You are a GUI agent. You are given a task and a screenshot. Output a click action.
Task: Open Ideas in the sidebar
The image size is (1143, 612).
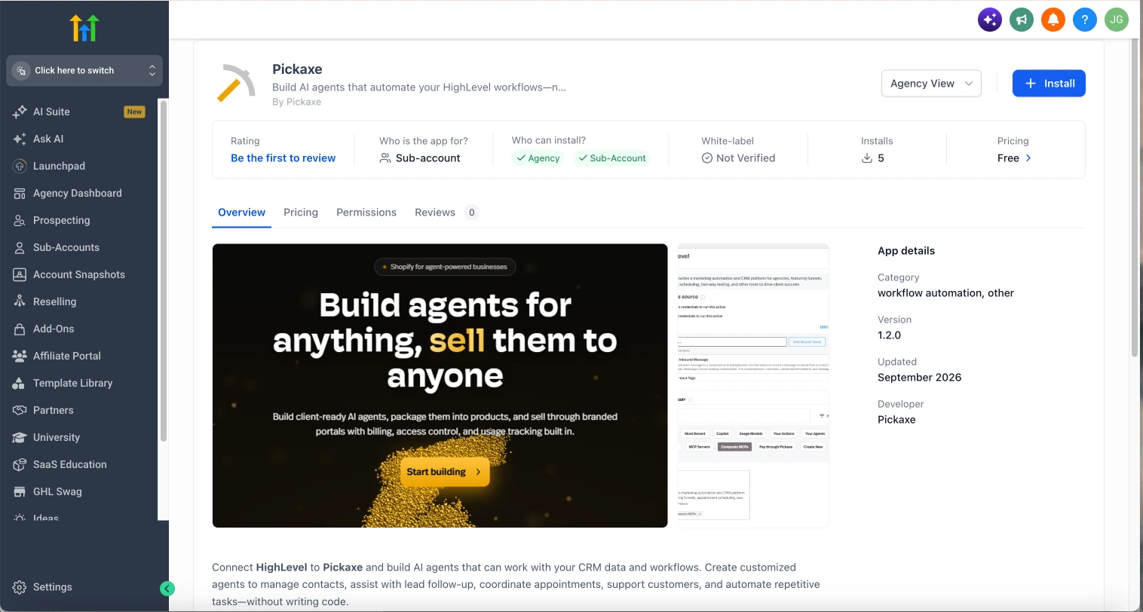(46, 518)
